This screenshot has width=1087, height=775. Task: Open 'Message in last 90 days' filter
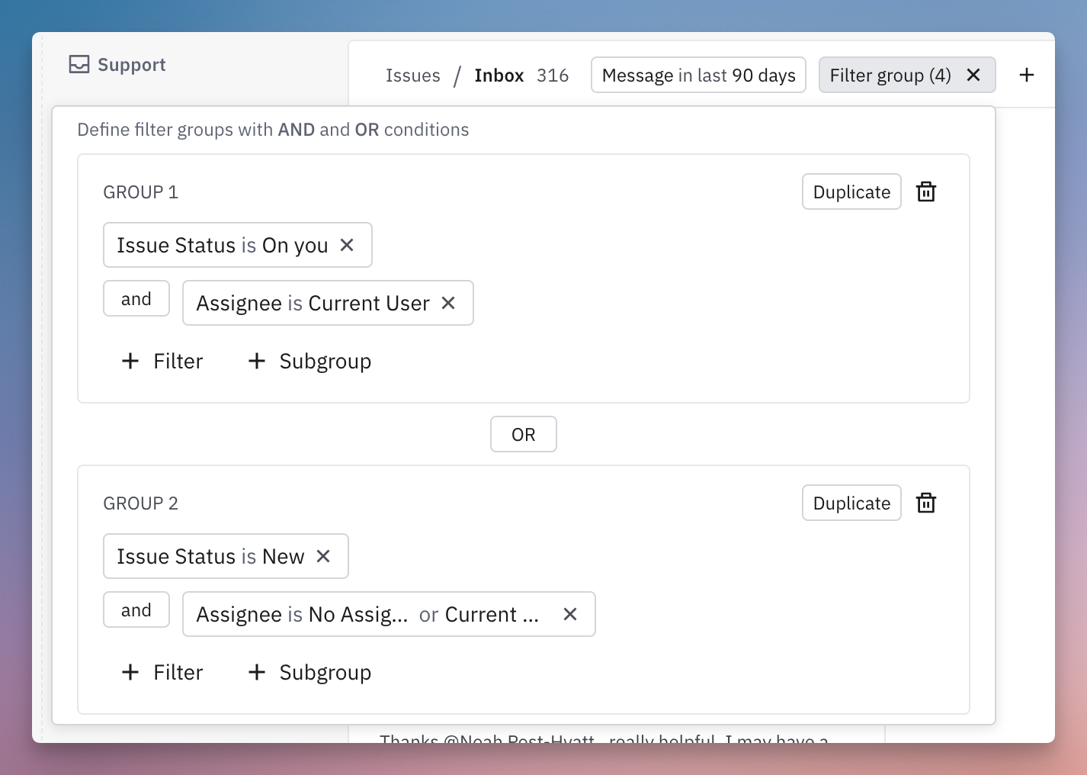pyautogui.click(x=698, y=75)
